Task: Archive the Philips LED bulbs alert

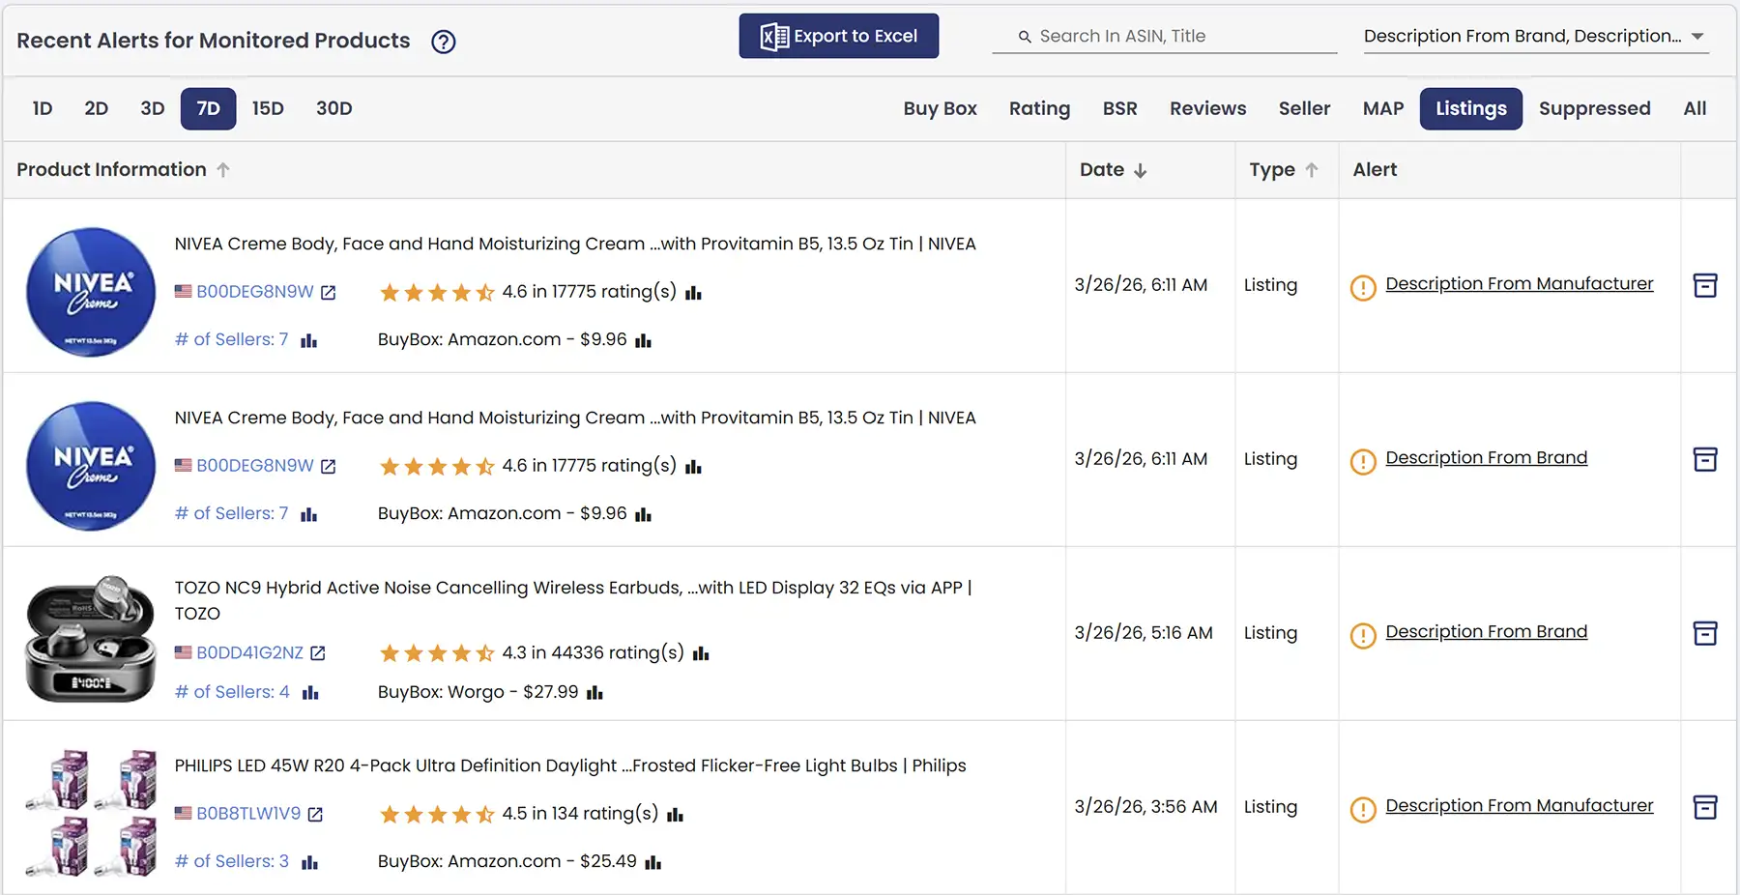Action: tap(1705, 807)
